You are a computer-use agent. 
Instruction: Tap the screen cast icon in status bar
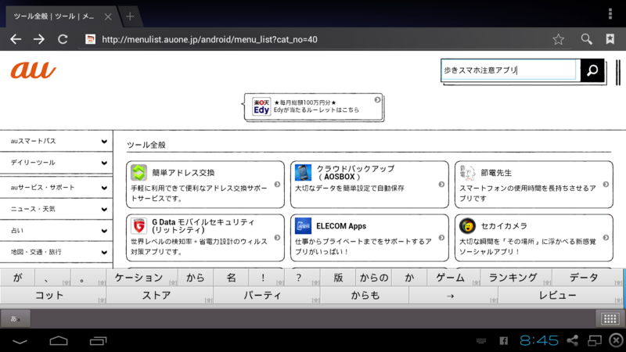coord(595,340)
